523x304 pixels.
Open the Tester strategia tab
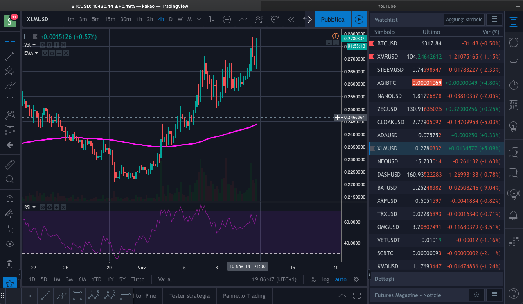[x=189, y=295]
